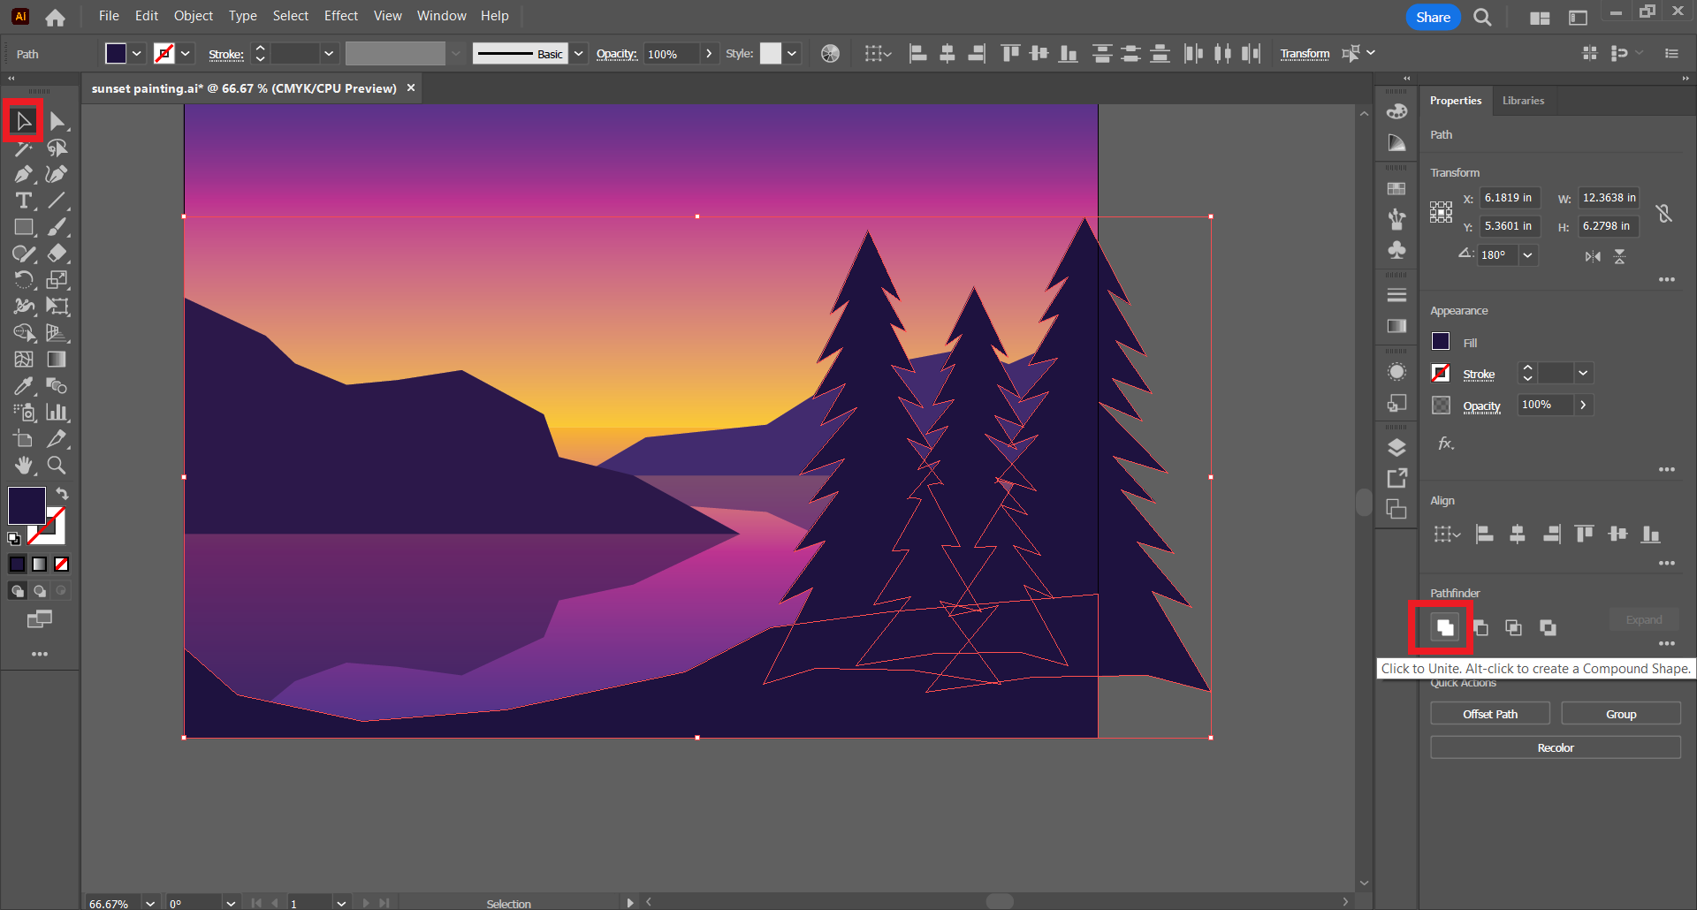
Task: Go to the Home screen
Action: click(55, 17)
